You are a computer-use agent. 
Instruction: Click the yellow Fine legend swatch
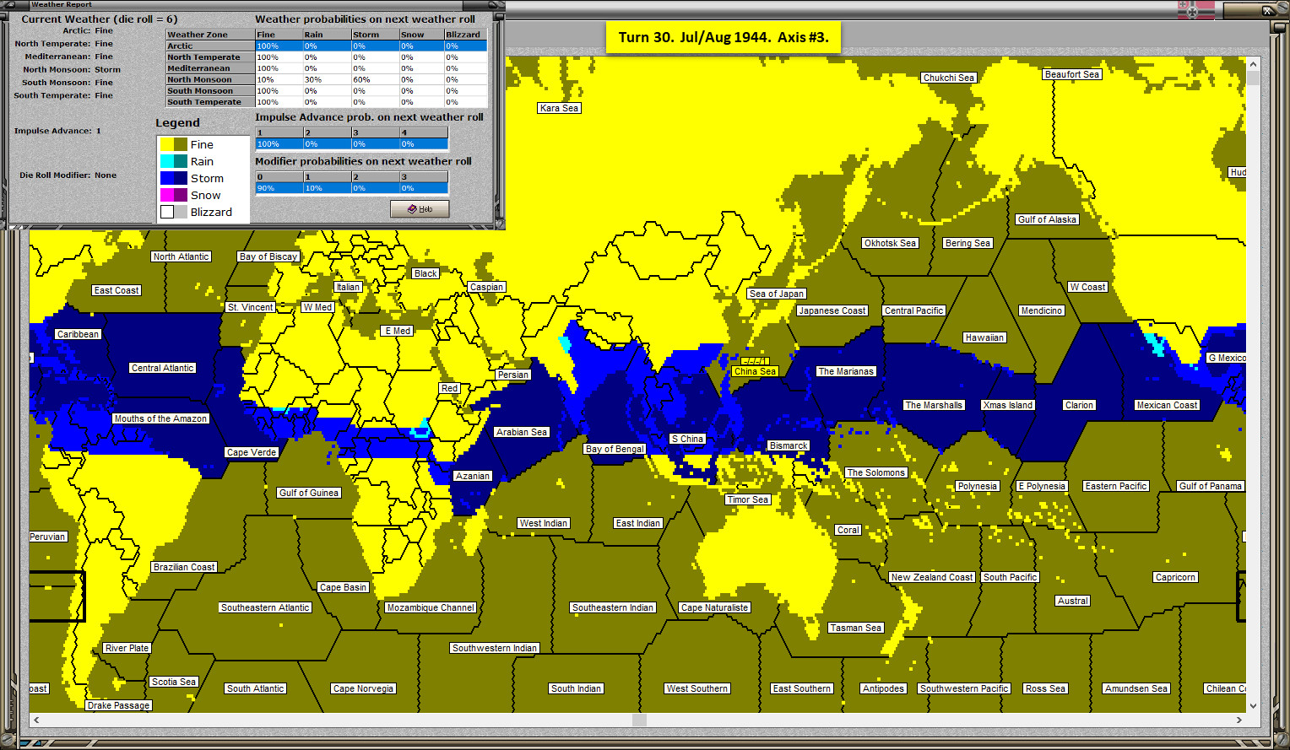point(167,144)
